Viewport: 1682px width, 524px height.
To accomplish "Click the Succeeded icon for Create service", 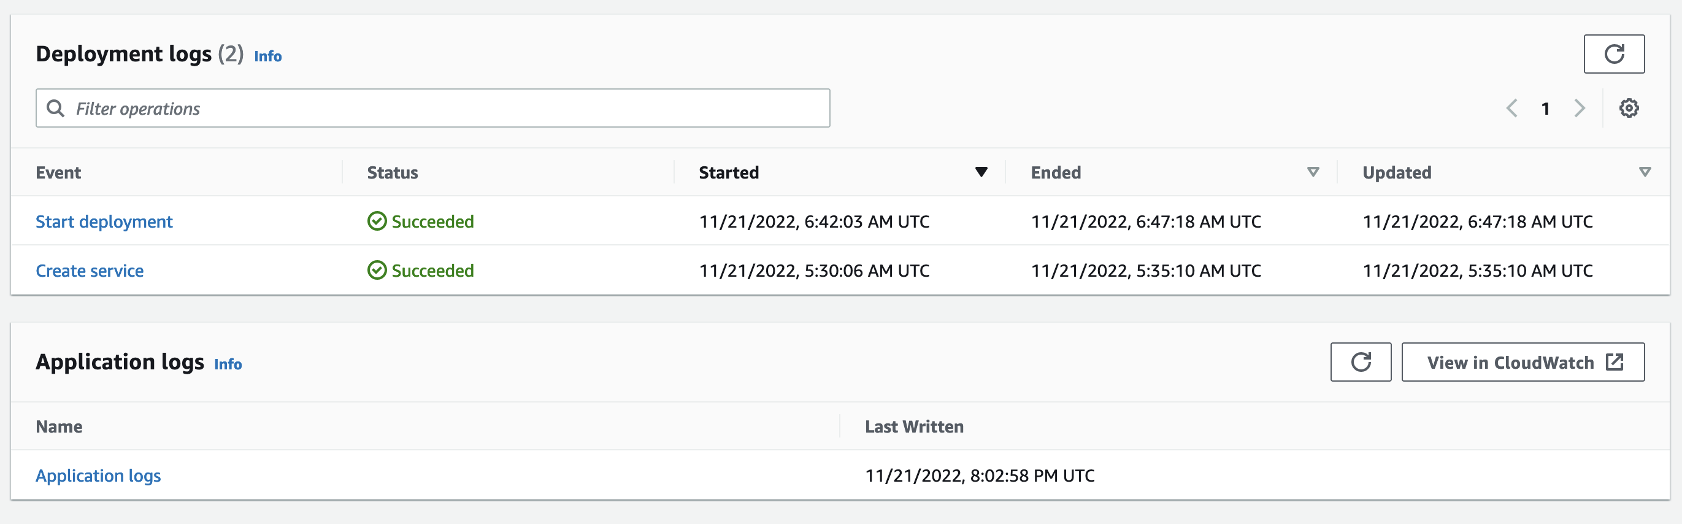I will click(x=377, y=270).
